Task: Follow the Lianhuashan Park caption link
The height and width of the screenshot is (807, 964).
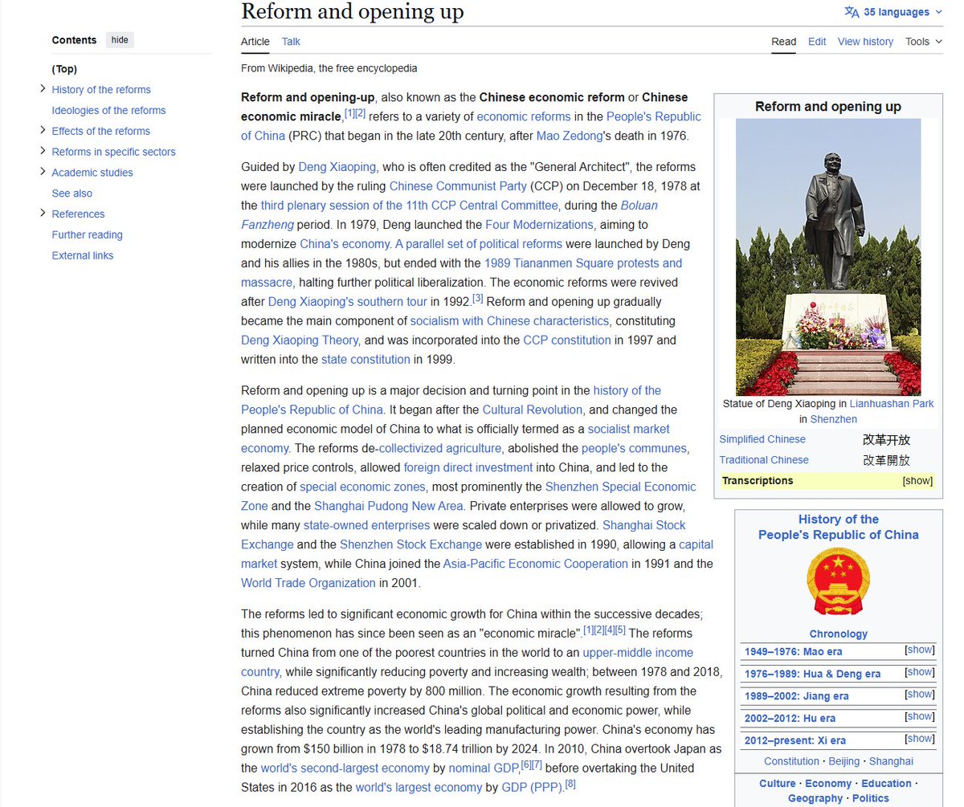Action: click(892, 404)
